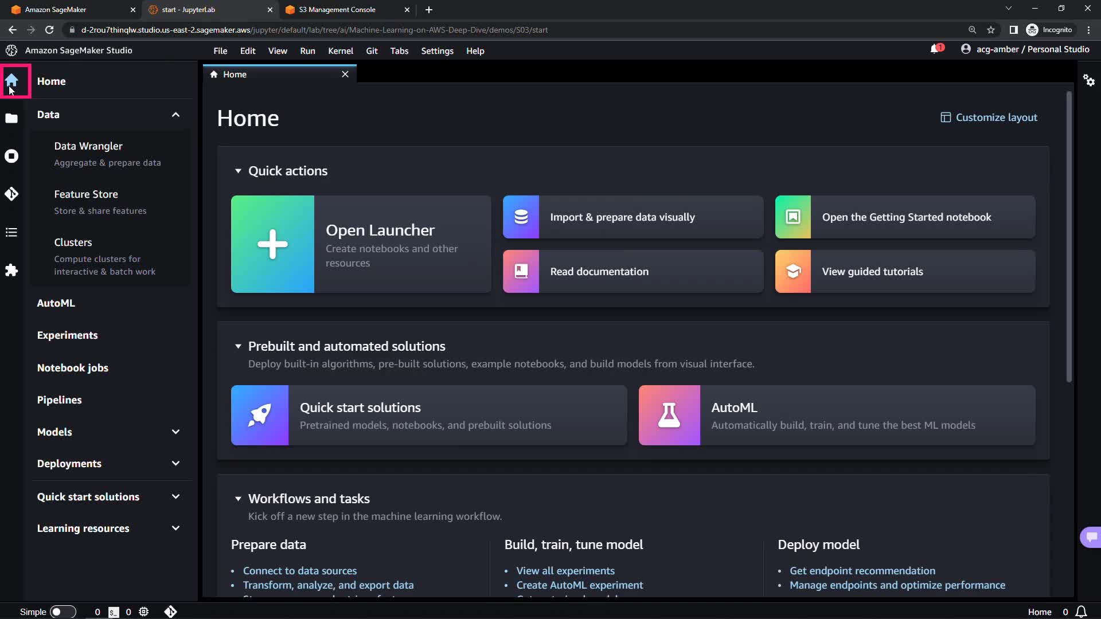Open property inspector gears icon
This screenshot has height=619, width=1101.
coord(1088,80)
